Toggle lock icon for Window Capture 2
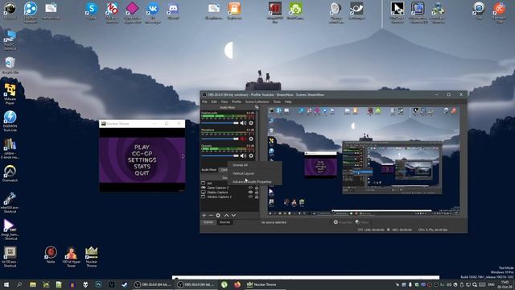Image resolution: width=515 pixels, height=290 pixels. 257,197
